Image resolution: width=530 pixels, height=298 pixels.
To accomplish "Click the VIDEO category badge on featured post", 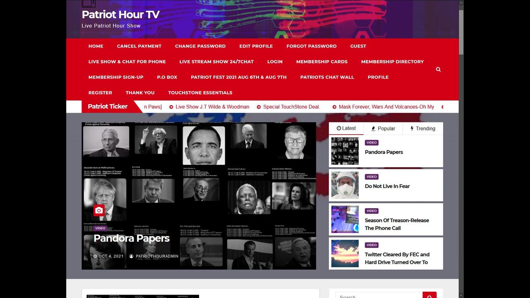I will [100, 228].
